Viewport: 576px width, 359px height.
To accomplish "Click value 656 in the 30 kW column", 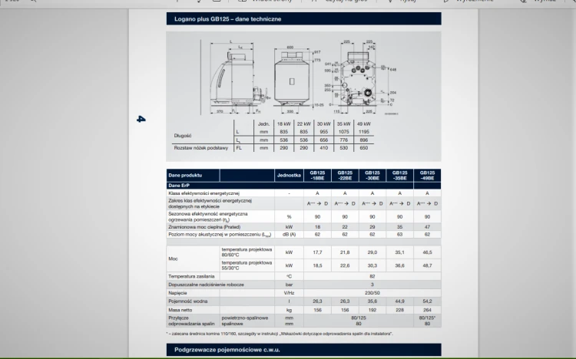I will pos(323,140).
